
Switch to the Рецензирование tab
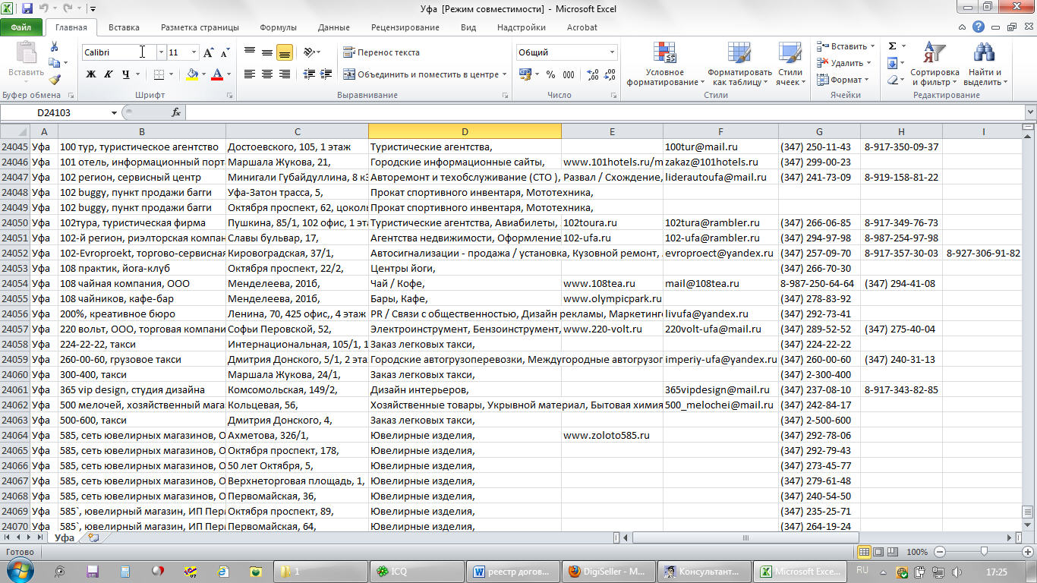click(x=405, y=27)
